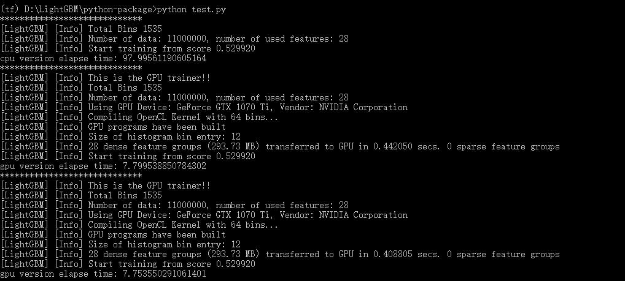Click the topmost asterisk separator line
This screenshot has width=625, height=281.
(71, 20)
